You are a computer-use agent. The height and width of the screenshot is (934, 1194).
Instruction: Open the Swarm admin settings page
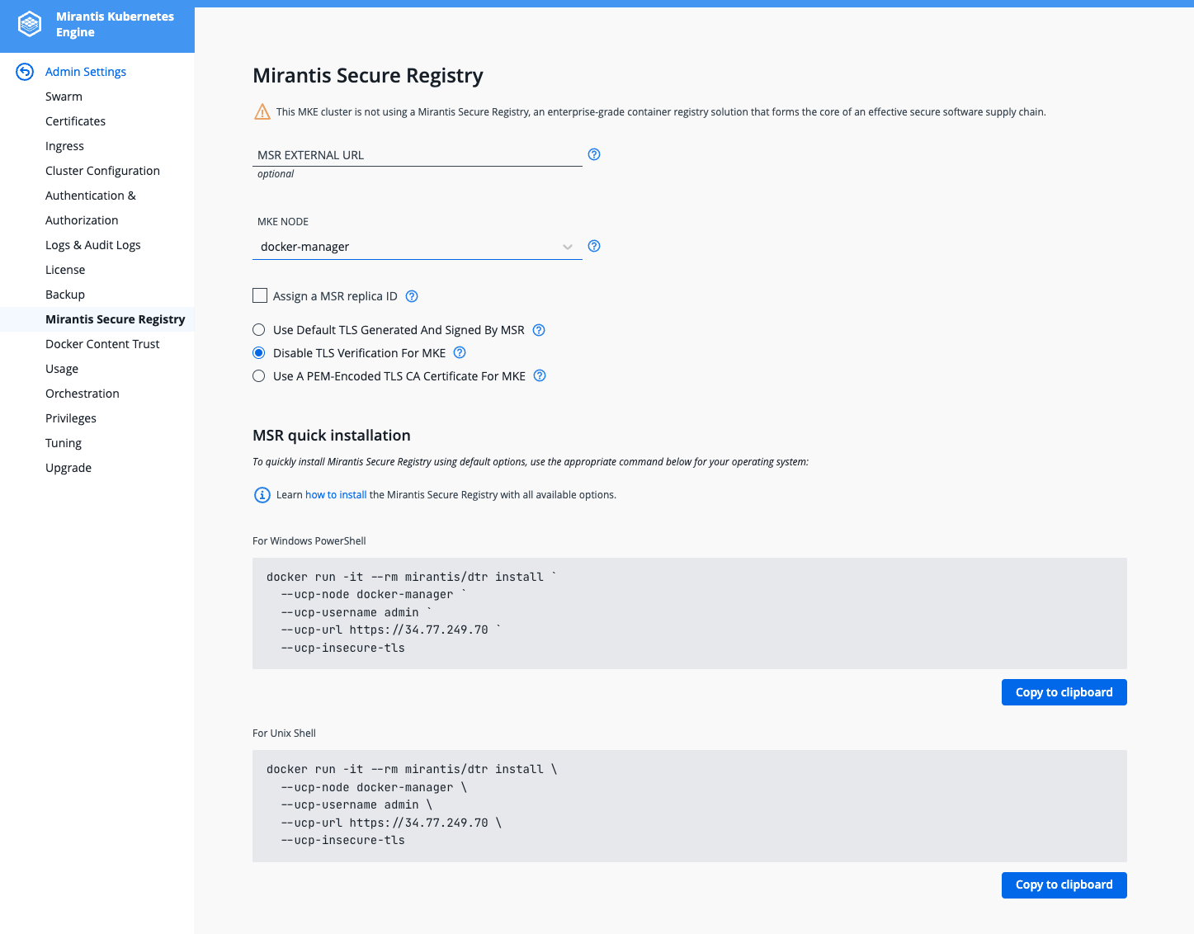click(x=64, y=97)
